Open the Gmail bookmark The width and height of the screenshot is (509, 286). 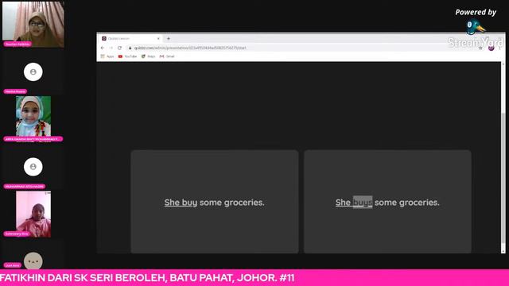pos(167,56)
